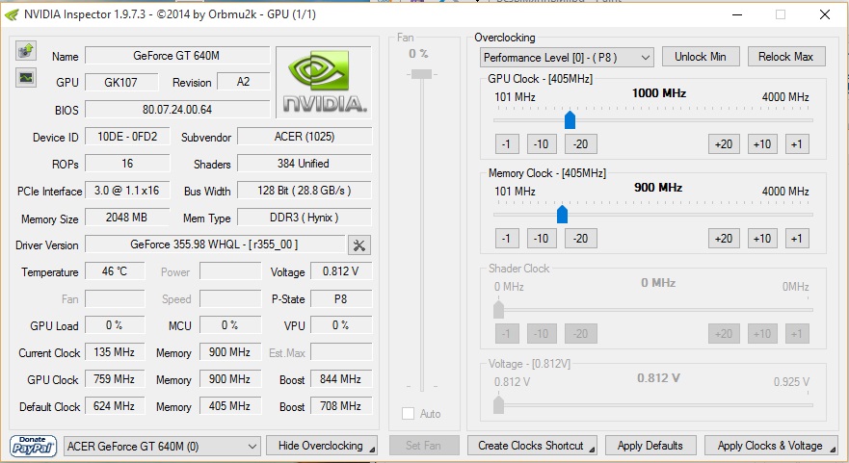This screenshot has height=463, width=849.
Task: Click the ROPs value 16
Action: point(127,164)
